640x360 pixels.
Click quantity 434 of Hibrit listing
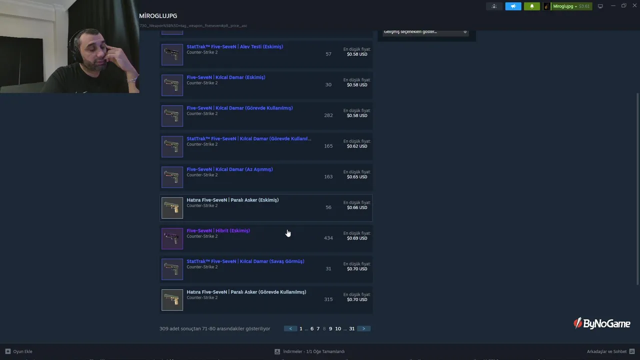pos(328,238)
